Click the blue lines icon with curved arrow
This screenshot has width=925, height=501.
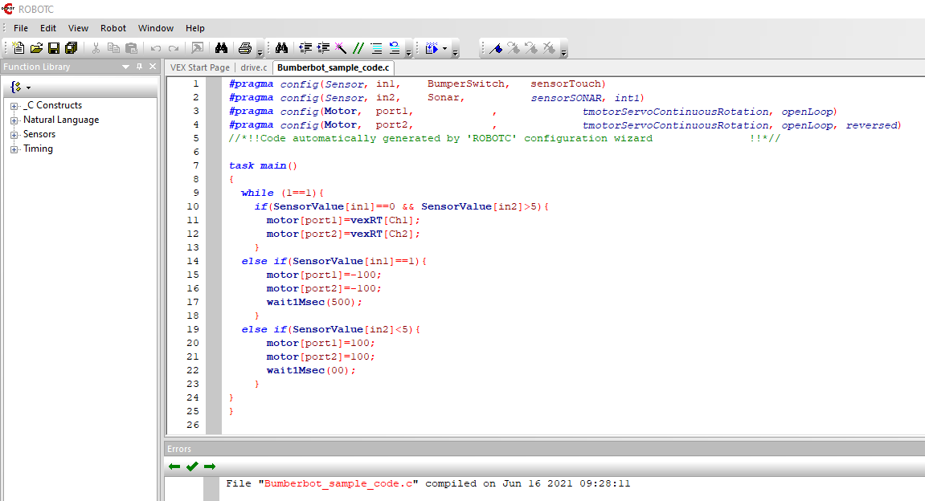point(394,48)
